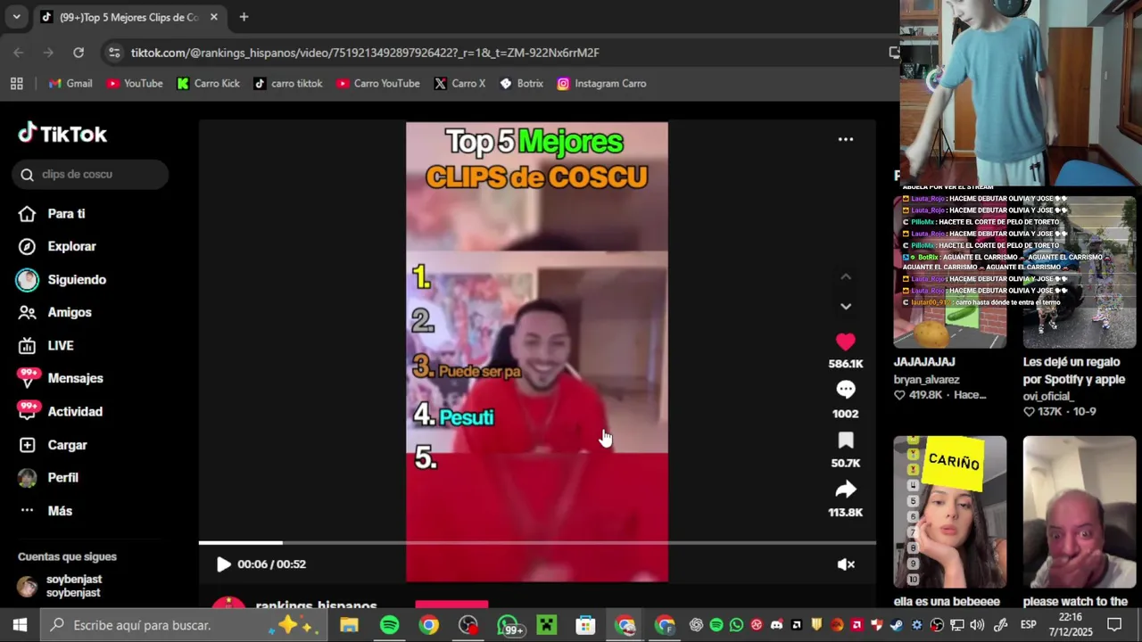
Task: Open the Botrix bookmark
Action: pos(521,83)
